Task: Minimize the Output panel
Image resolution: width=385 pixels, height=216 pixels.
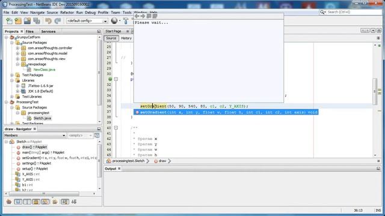Action: coord(378,169)
